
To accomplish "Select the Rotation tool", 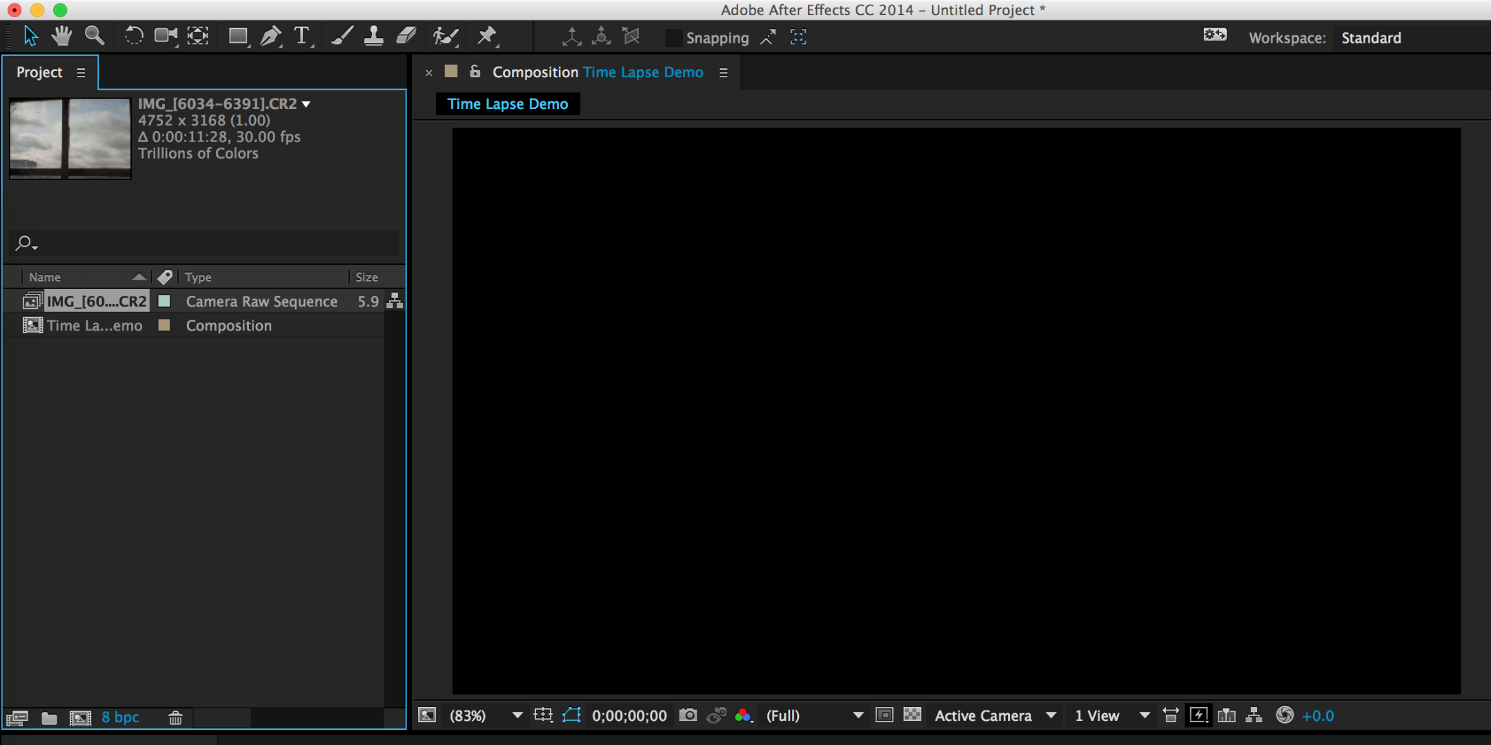I will click(x=133, y=36).
